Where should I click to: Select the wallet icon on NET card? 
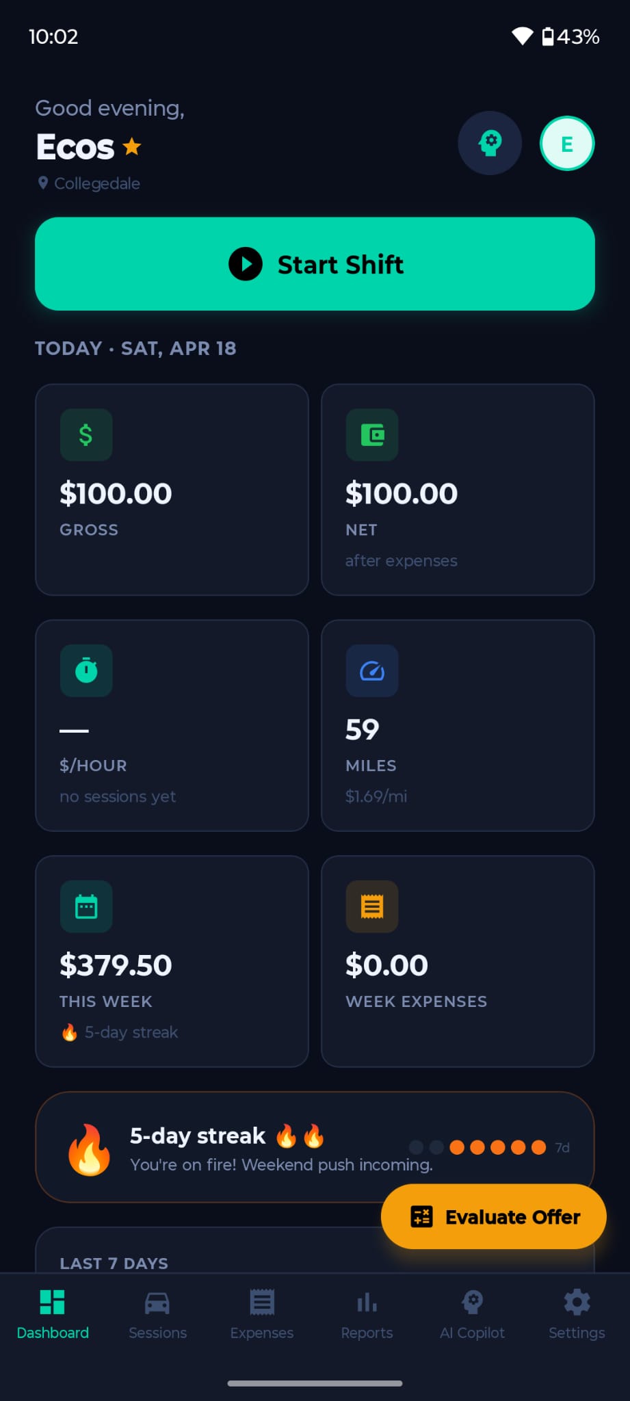pos(372,434)
